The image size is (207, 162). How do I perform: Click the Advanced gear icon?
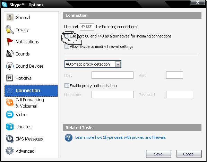point(9,151)
